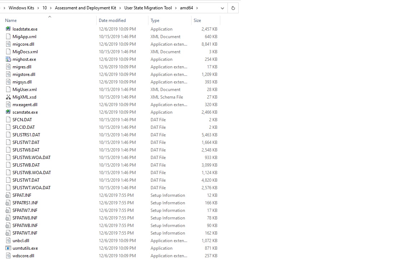Click the scanstate.exe application icon
Viewport: 414px width, 263px height.
tap(8, 112)
